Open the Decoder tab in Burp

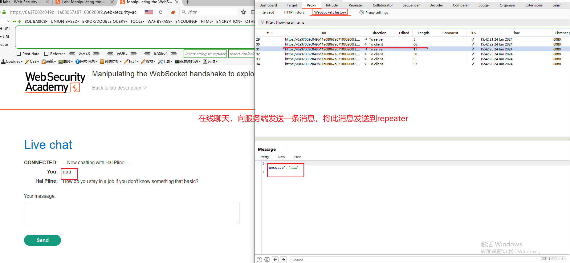436,5
